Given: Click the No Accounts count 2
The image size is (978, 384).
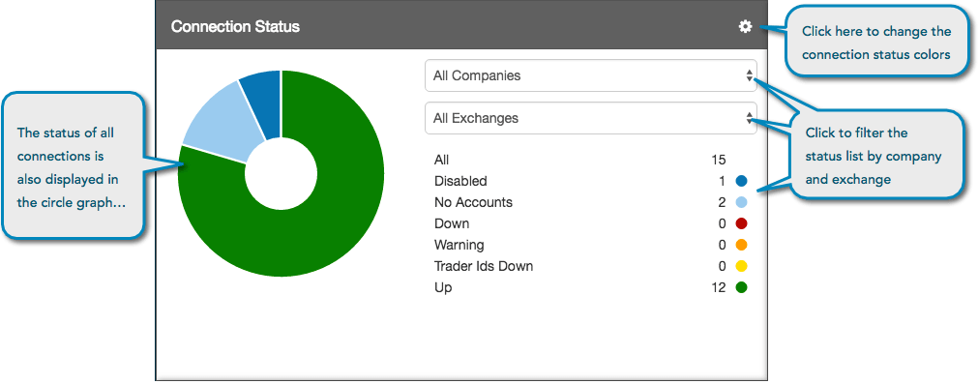Looking at the screenshot, I should (x=723, y=202).
